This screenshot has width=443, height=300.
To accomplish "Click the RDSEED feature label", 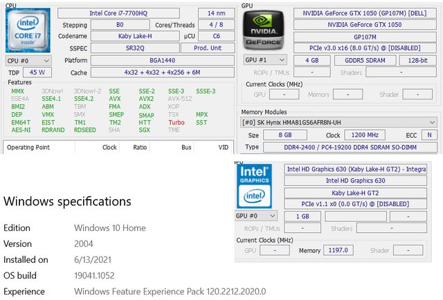I will tap(85, 130).
